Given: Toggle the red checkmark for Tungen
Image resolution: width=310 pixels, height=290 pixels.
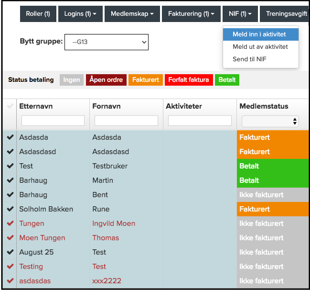Looking at the screenshot, I should coord(10,223).
